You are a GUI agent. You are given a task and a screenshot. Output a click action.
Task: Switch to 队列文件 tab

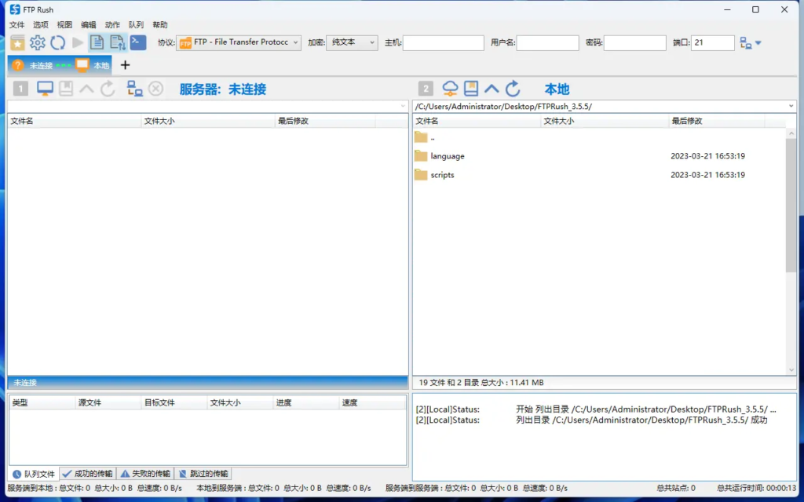(x=34, y=474)
